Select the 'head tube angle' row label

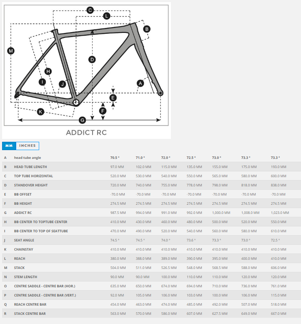point(28,158)
